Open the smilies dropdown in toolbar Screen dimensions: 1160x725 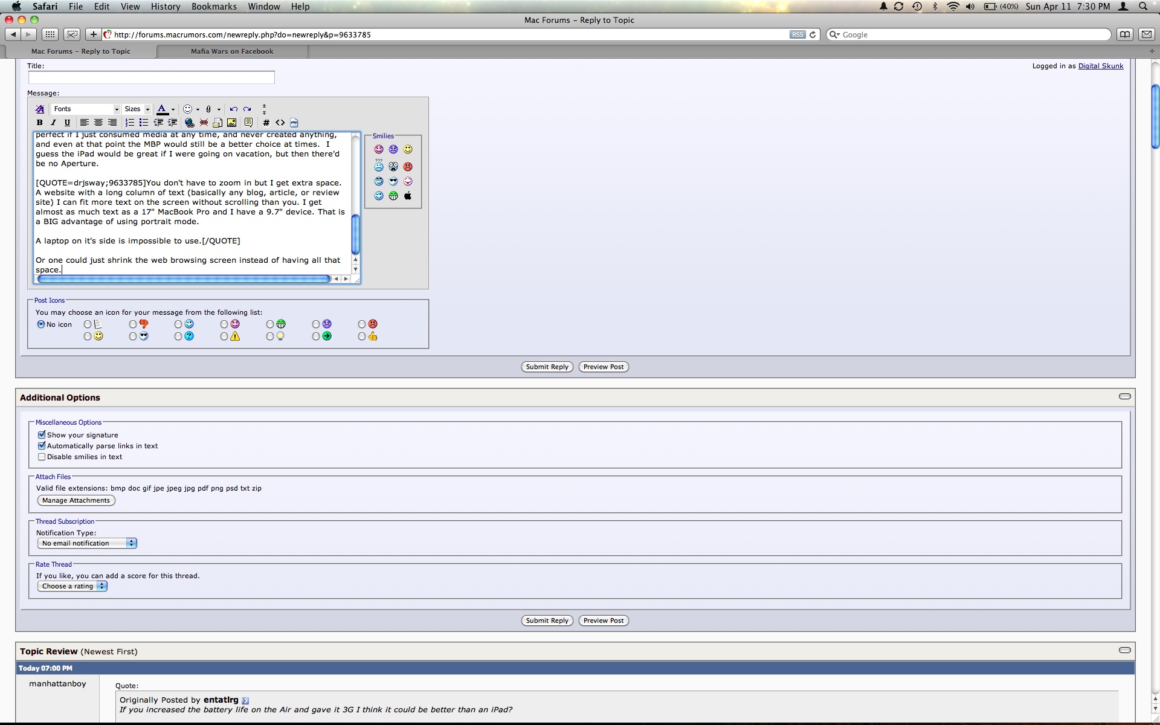tap(198, 110)
